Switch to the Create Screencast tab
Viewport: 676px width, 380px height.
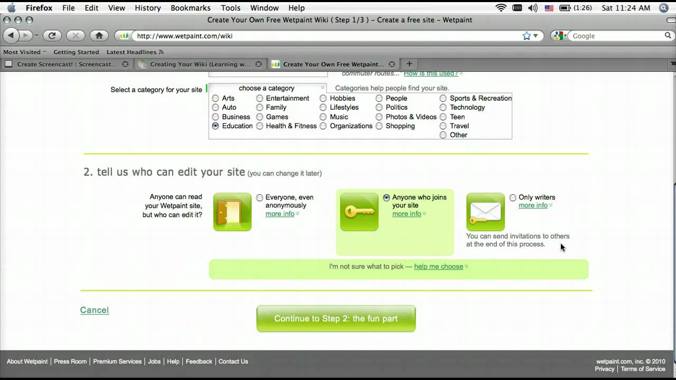coord(67,64)
